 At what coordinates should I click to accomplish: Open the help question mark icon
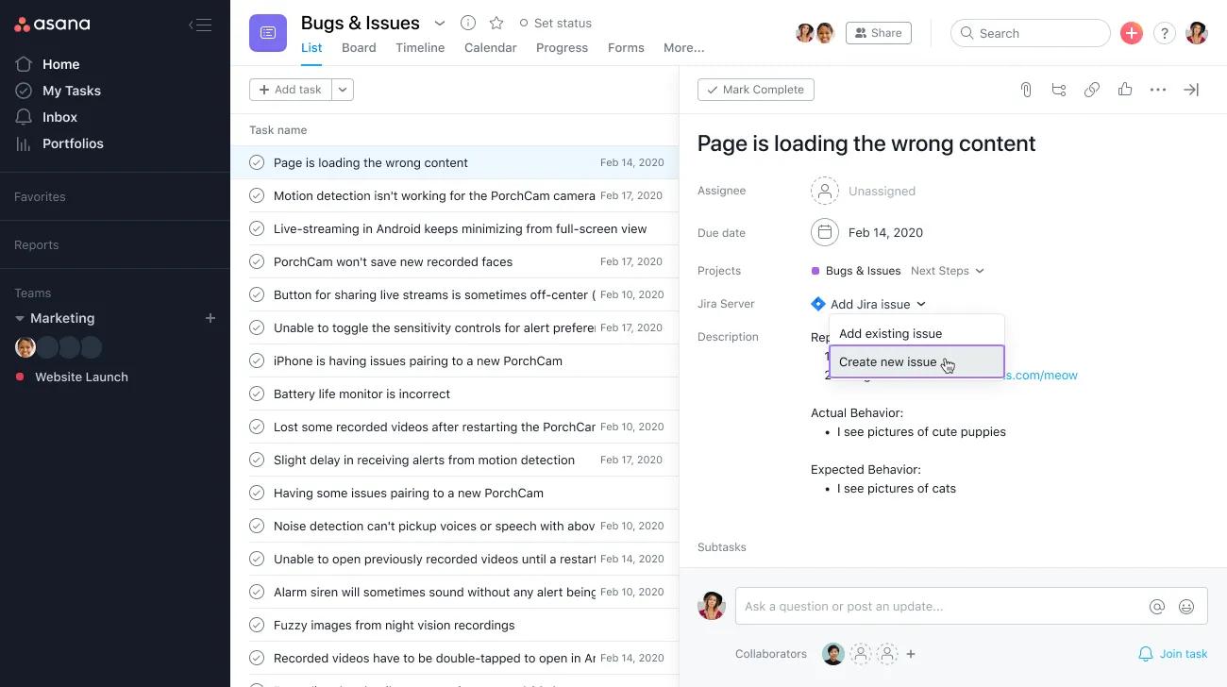(1164, 32)
